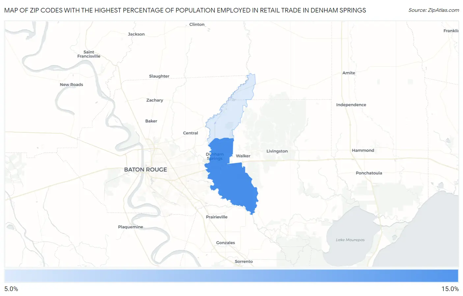This screenshot has width=463, height=296.
Task: Click the Zachary town label
Action: click(155, 100)
